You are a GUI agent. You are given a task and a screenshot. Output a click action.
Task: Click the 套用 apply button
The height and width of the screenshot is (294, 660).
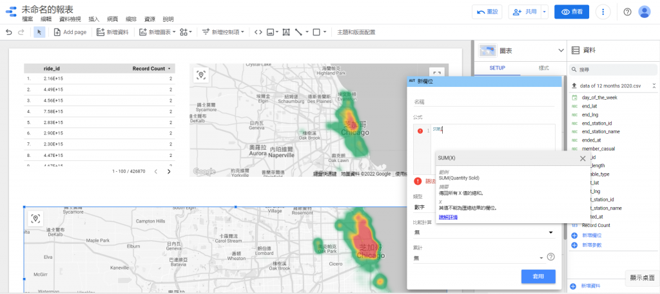538,277
